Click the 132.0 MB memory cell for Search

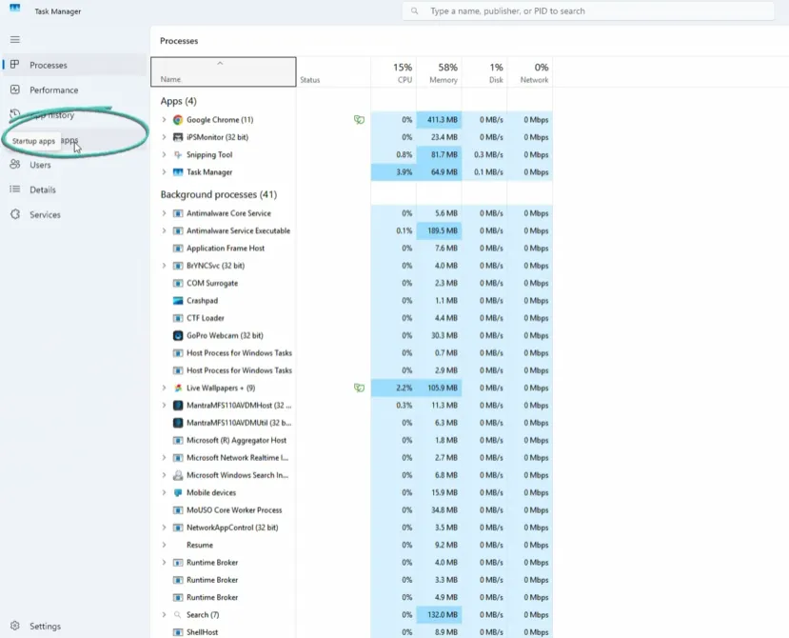[439, 615]
